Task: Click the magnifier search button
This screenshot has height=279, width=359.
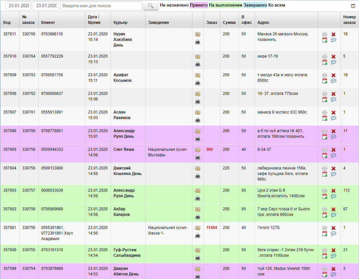Action: coord(151,6)
